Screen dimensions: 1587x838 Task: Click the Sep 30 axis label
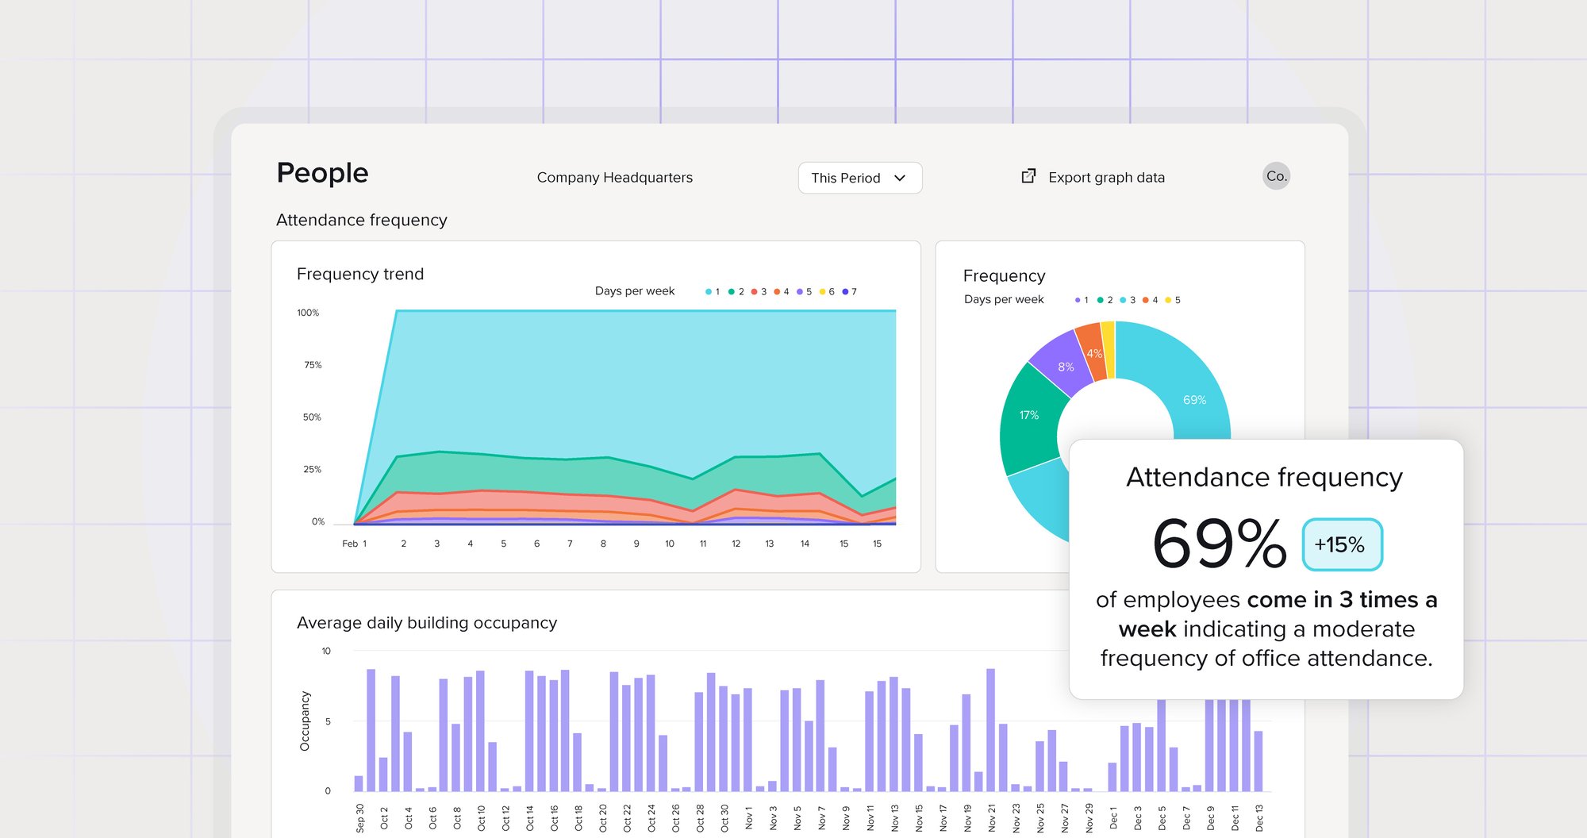tap(359, 817)
